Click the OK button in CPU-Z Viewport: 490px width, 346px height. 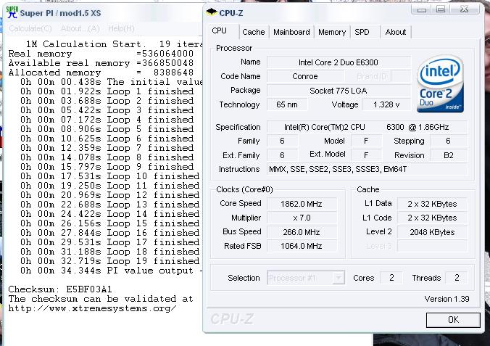[453, 320]
